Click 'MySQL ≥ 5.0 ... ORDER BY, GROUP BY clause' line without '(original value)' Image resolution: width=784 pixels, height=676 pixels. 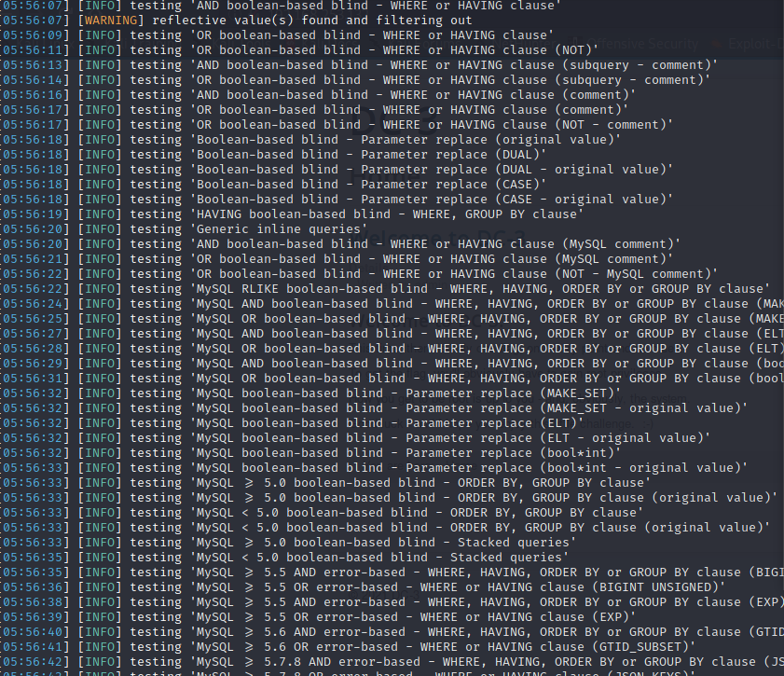[x=325, y=483]
